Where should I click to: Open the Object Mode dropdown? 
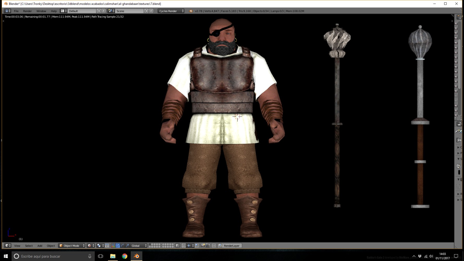[72, 246]
